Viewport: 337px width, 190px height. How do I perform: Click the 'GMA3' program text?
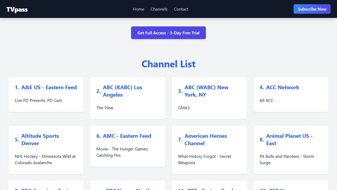tap(184, 108)
